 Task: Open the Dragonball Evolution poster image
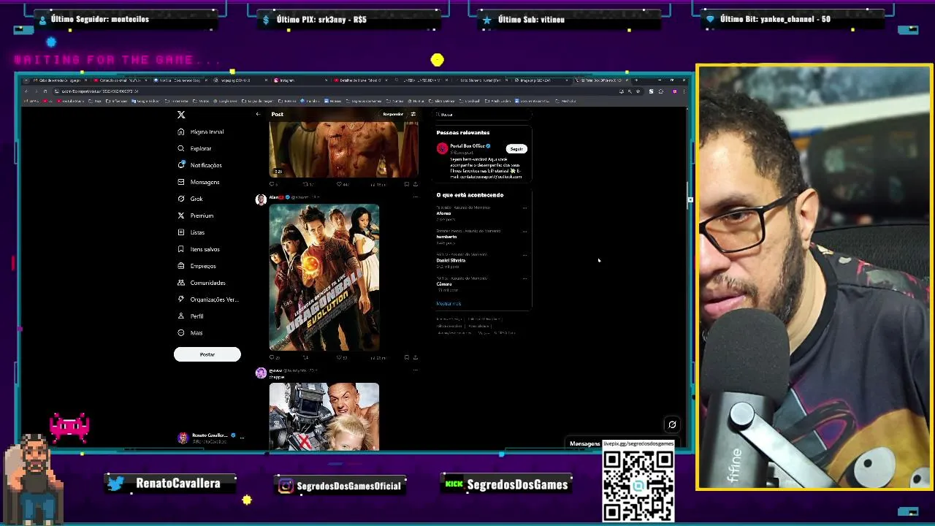click(x=324, y=278)
